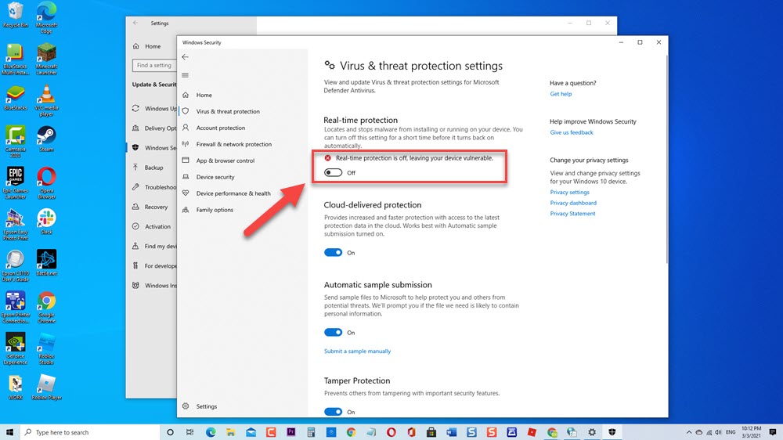783x440 pixels.
Task: Click the Firewall & network protection antenna icon
Action: (x=186, y=144)
